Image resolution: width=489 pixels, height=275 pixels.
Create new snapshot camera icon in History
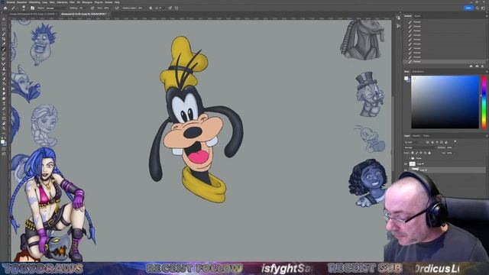(x=477, y=66)
